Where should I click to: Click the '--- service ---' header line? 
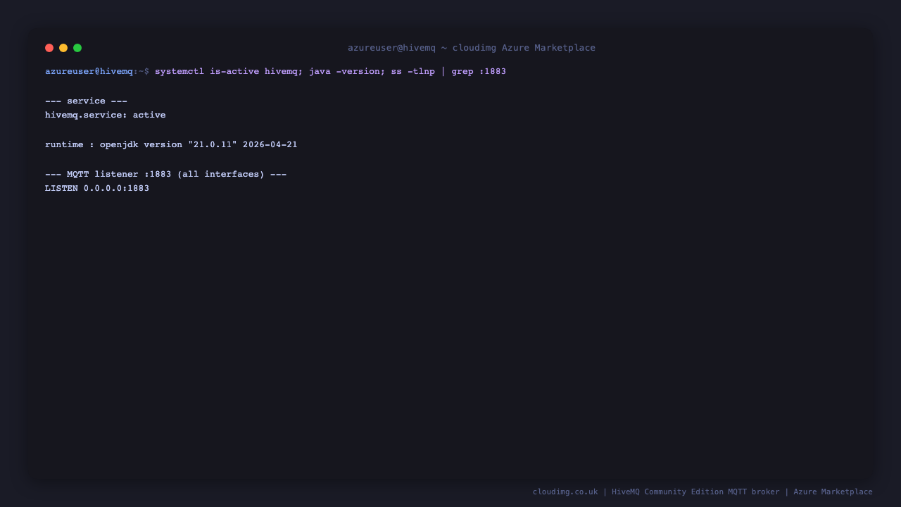point(86,101)
